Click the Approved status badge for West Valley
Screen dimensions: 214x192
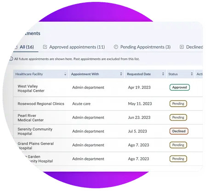180,88
